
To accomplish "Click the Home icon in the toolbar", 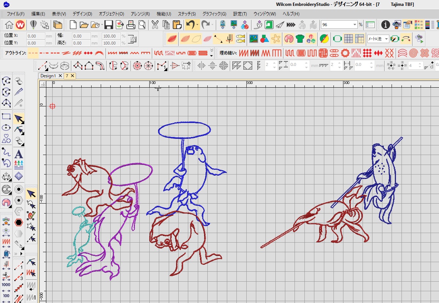I will [9, 25].
